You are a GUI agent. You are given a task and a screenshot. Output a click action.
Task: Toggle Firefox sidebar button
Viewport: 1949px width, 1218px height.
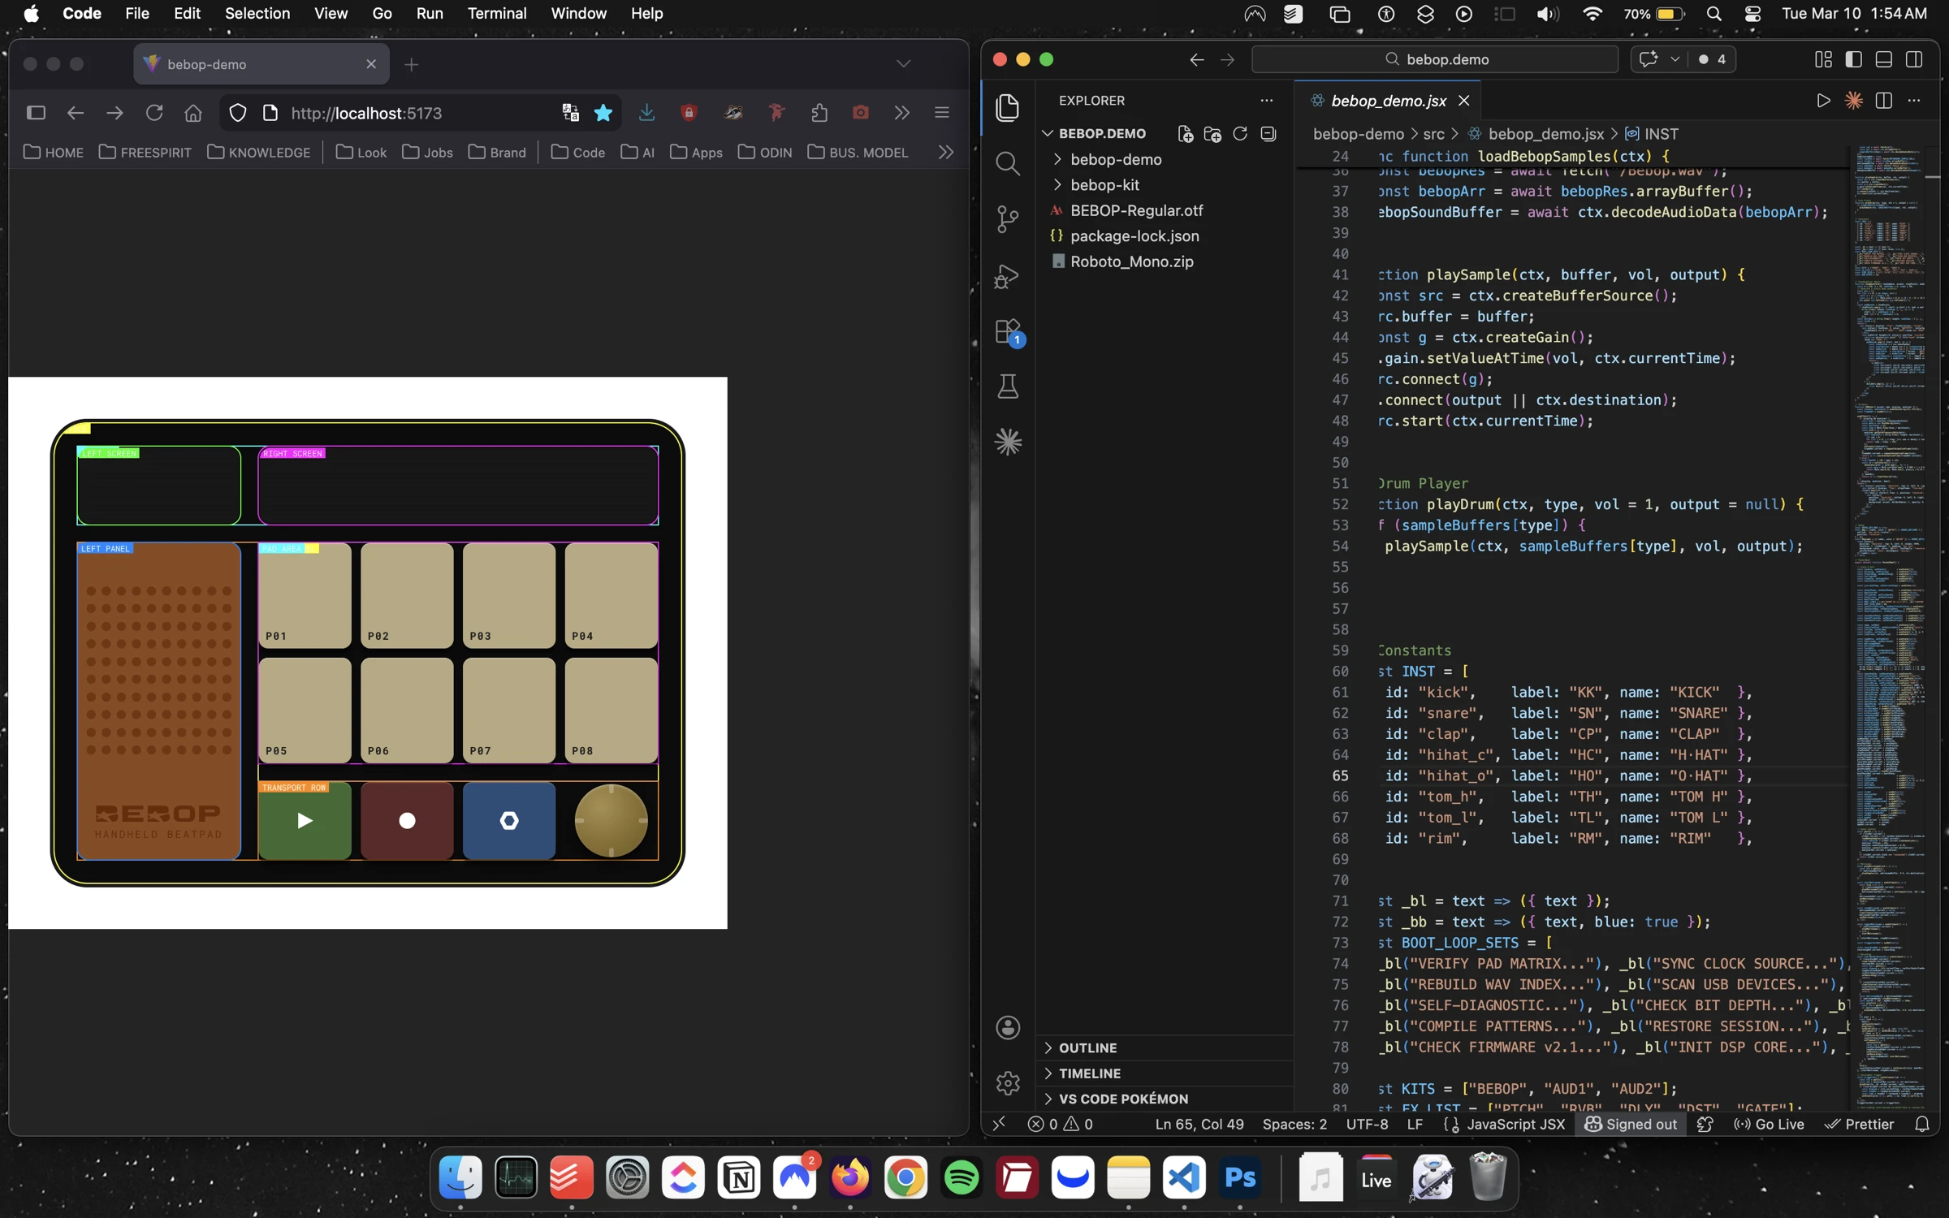36,113
